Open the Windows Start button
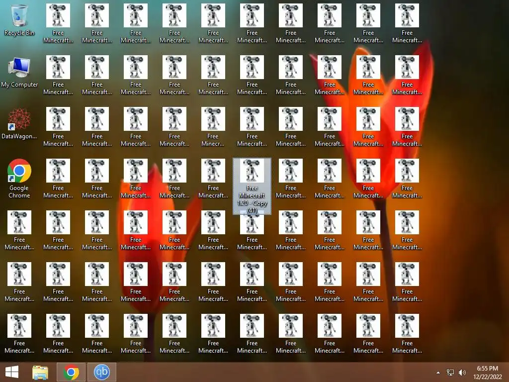 point(12,372)
